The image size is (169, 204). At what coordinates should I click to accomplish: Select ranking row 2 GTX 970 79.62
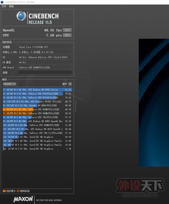(37, 94)
